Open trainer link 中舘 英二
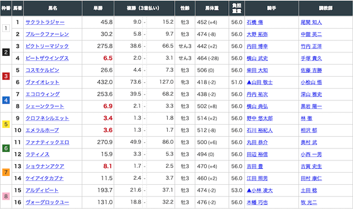This screenshot has height=209, width=353. [x=311, y=34]
